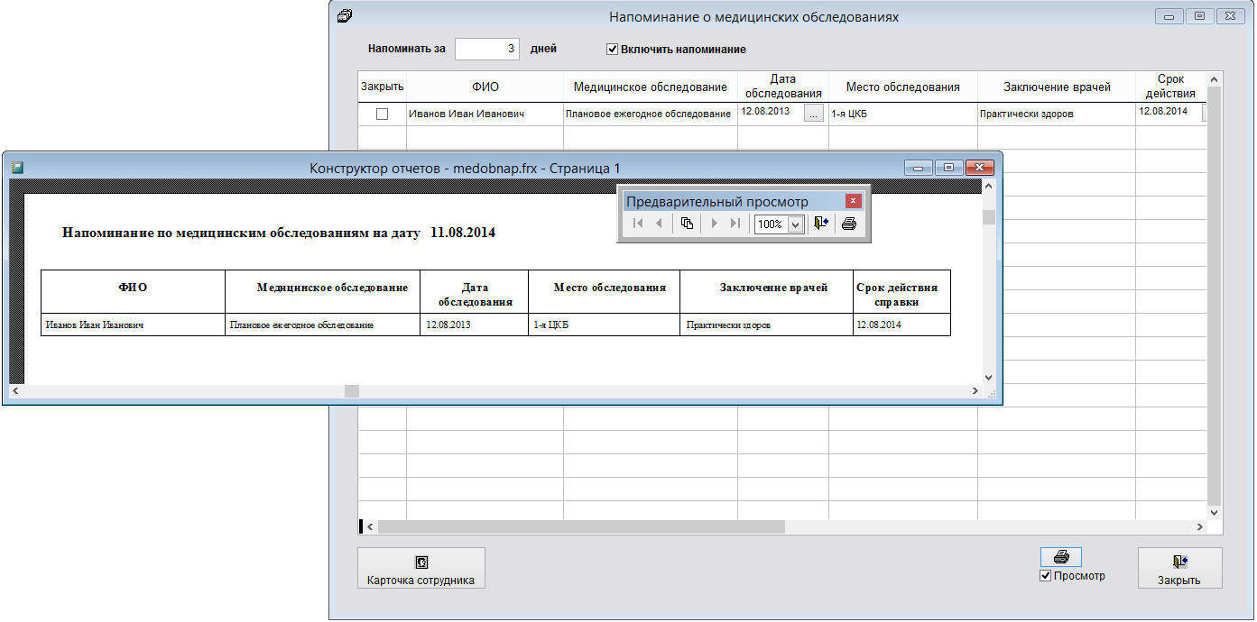Viewport: 1257px width, 622px height.
Task: Click the close preview door icon
Action: 821,224
